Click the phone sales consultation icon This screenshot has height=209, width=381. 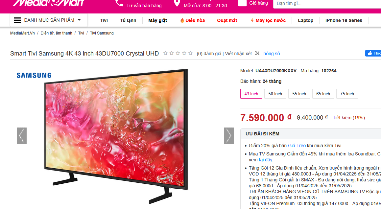coord(119,3)
